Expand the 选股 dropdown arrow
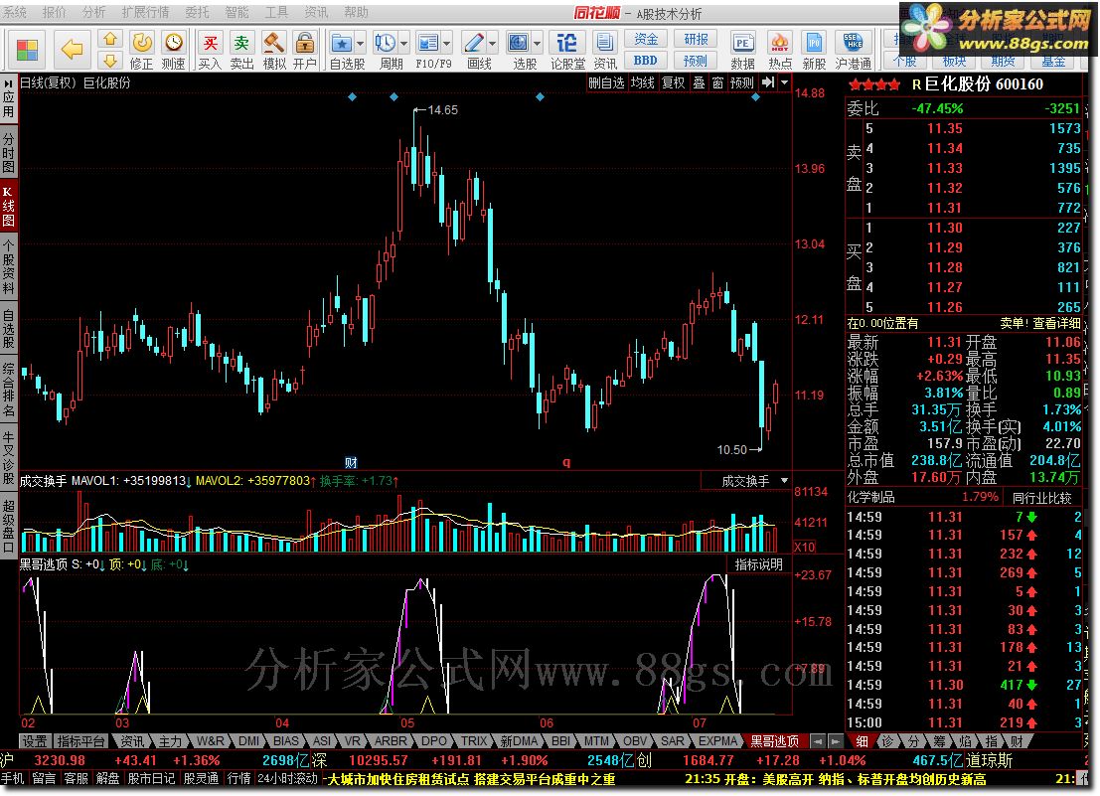The image size is (1100, 796). 538,44
